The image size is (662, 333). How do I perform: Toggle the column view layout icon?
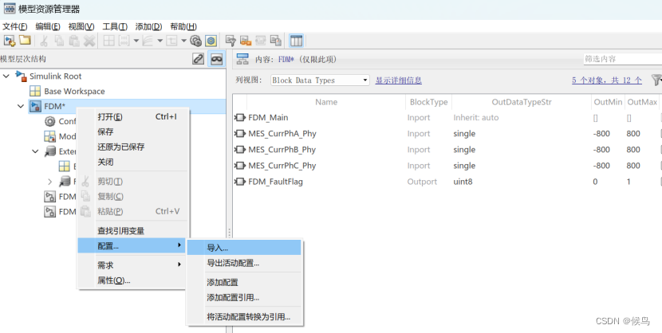tap(297, 41)
